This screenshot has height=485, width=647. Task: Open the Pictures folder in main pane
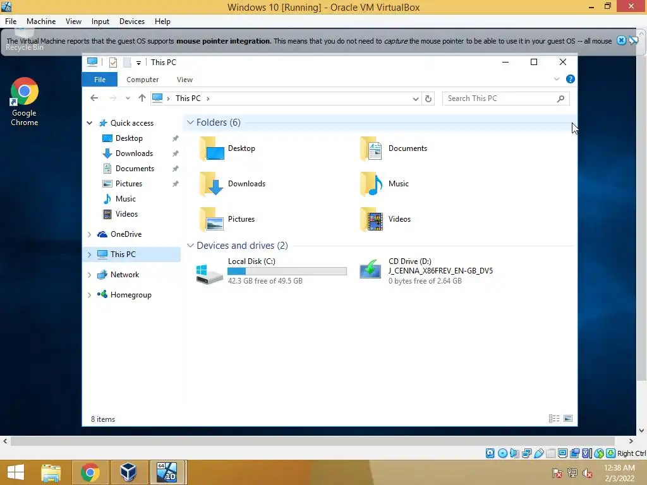[x=227, y=219]
